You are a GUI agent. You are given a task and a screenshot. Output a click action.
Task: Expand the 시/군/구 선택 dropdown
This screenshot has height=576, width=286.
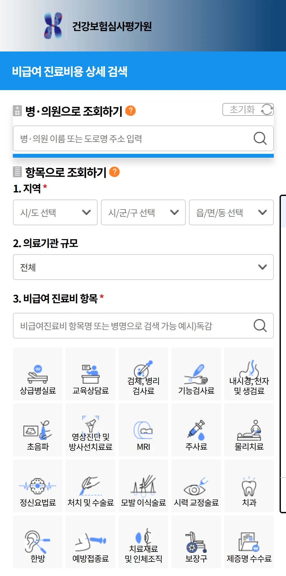point(143,212)
